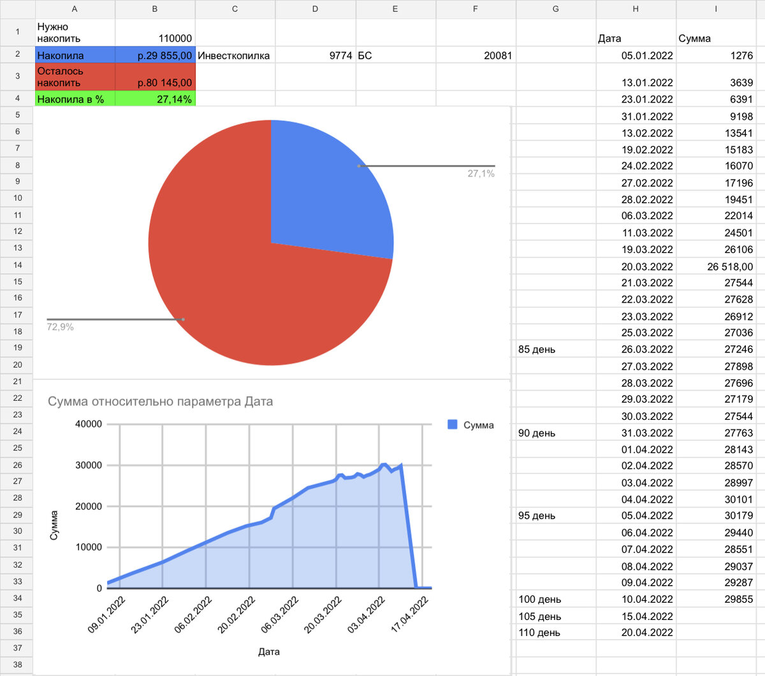Click the 27,14% cell
The image size is (765, 676).
155,99
